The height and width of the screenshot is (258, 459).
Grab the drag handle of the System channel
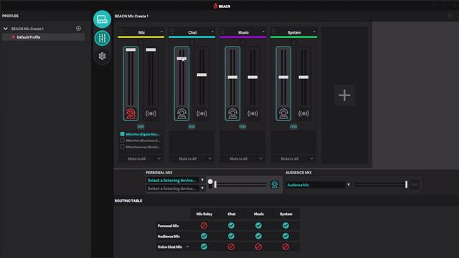click(274, 32)
